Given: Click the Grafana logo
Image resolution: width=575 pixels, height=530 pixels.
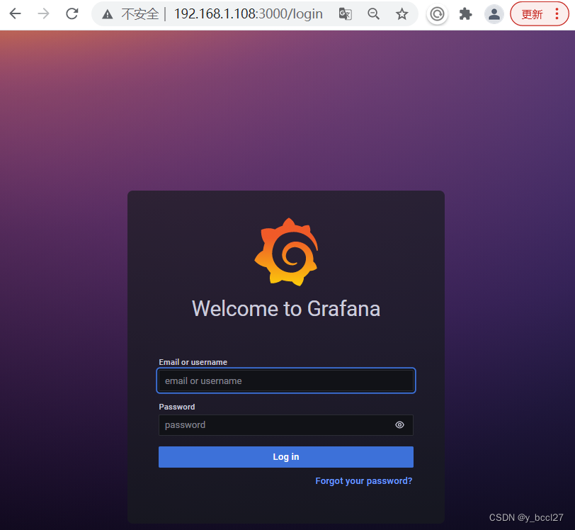Looking at the screenshot, I should pos(286,252).
